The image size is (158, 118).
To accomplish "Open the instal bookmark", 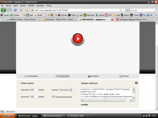I will [x=116, y=15].
